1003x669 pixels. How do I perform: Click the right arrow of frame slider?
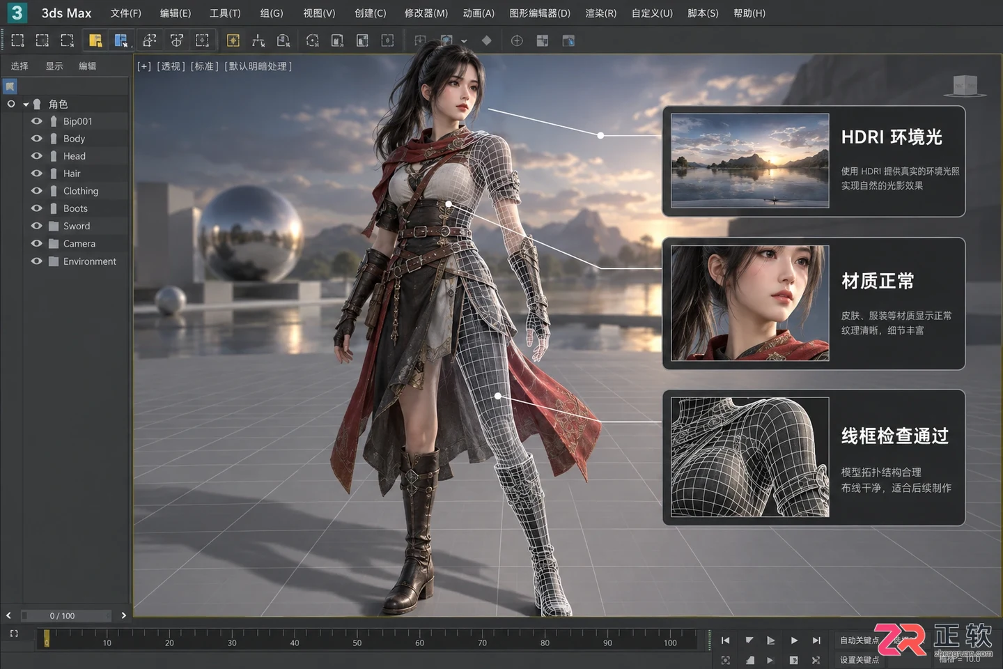[124, 615]
